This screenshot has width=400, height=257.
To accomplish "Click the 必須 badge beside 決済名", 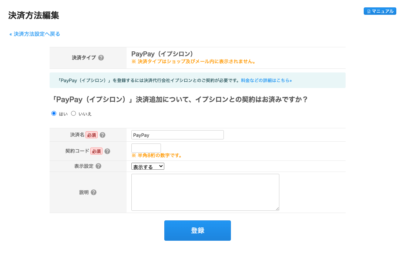I will coord(91,135).
